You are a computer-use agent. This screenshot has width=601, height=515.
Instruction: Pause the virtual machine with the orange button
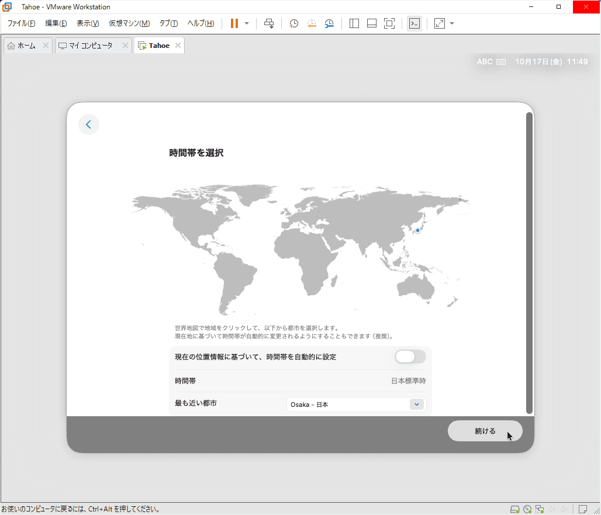pos(234,23)
